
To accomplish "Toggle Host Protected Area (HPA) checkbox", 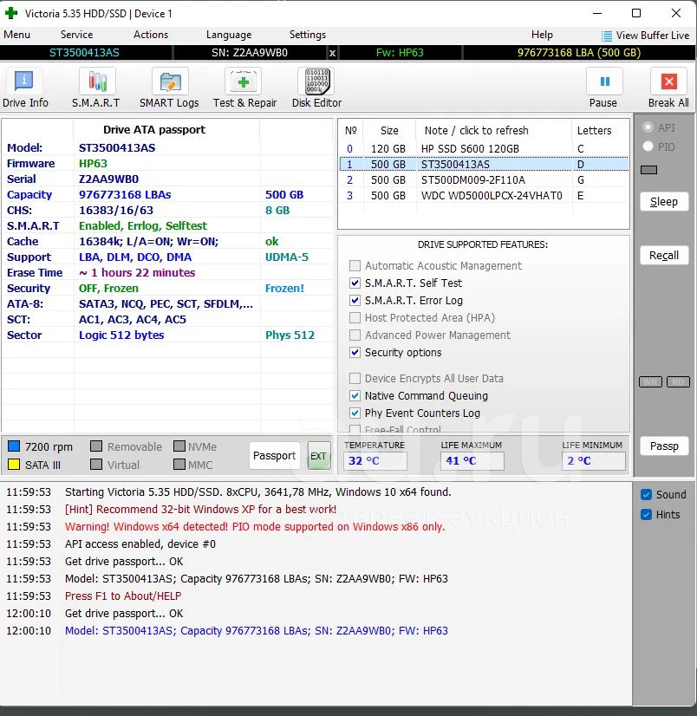I will 355,318.
